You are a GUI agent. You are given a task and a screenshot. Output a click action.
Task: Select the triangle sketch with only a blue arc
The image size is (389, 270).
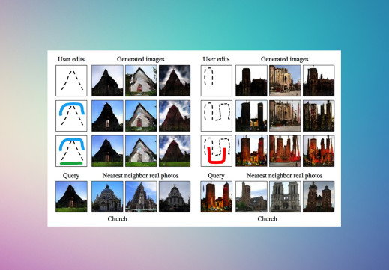[71, 116]
